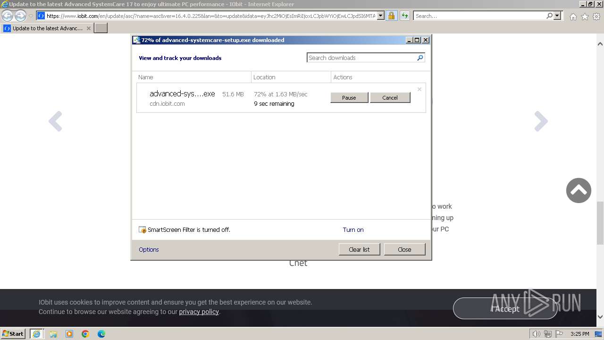Open a new tab button
This screenshot has width=604, height=340.
(101, 28)
